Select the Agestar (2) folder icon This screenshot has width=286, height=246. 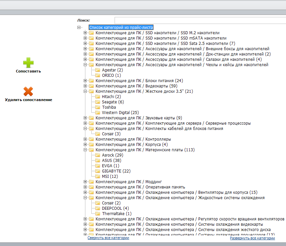pyautogui.click(x=98, y=70)
